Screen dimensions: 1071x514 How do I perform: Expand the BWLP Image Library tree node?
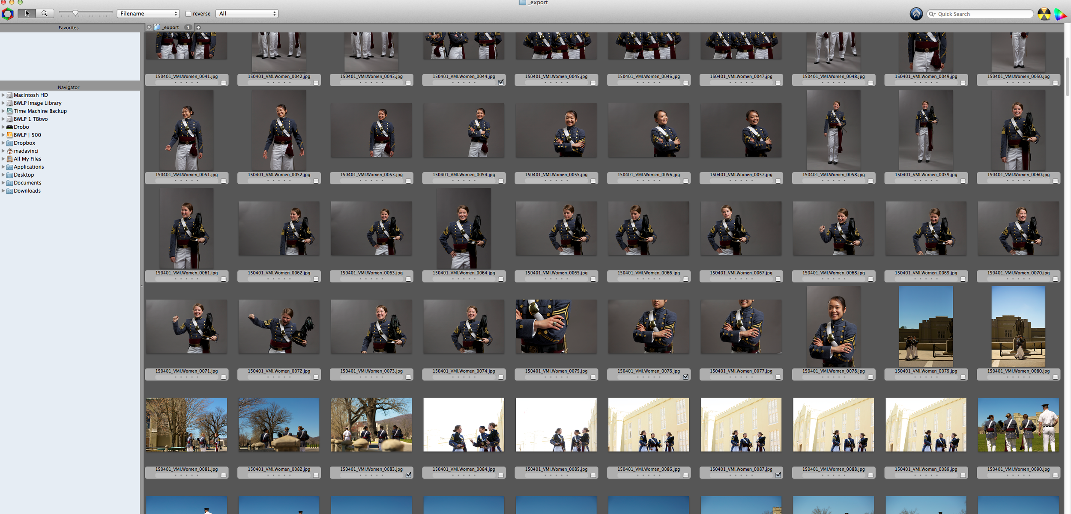point(3,103)
